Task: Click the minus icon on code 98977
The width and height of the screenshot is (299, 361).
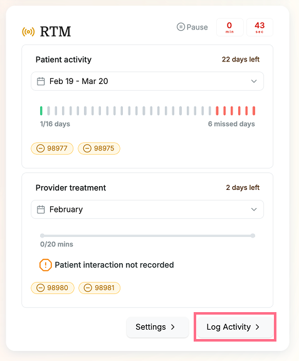Action: [41, 149]
